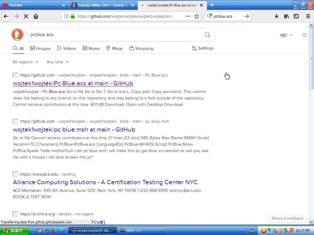The image size is (314, 235).
Task: Click the vertical scrollbar thumb
Action: click(x=312, y=58)
